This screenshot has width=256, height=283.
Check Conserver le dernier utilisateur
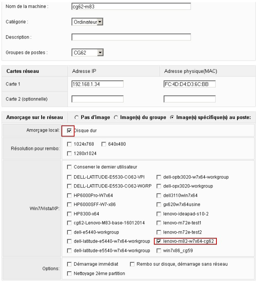[69, 167]
